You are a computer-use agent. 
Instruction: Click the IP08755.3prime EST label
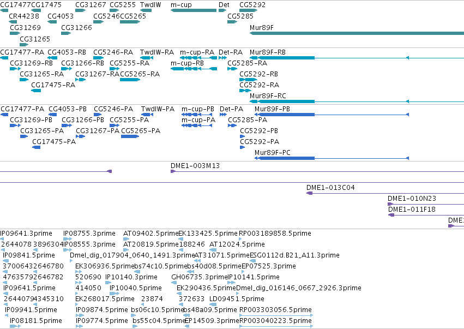pyautogui.click(x=89, y=234)
